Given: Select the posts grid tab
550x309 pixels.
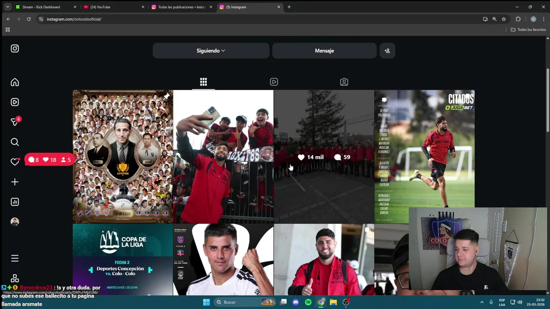Looking at the screenshot, I should (203, 82).
